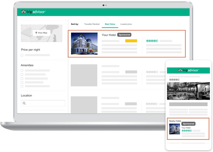Screen dimensions: 213x152
Task: Tick the checkbox under Price per night
Action: 22,55
